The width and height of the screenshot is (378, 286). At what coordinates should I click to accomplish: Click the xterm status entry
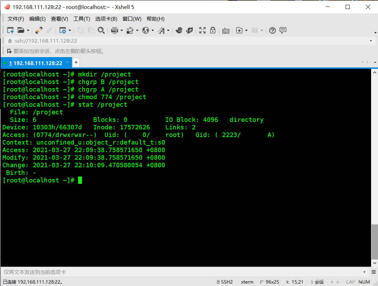click(x=247, y=282)
